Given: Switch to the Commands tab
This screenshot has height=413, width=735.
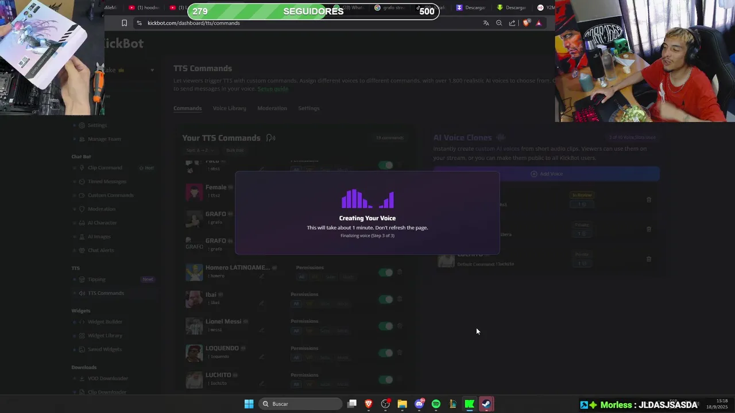Looking at the screenshot, I should pyautogui.click(x=188, y=108).
